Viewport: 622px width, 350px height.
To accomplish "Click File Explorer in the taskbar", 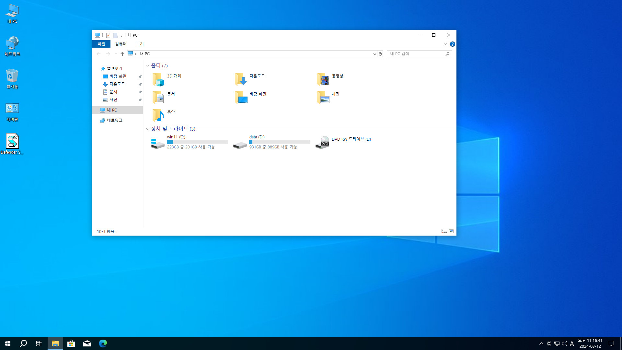I will tap(55, 344).
